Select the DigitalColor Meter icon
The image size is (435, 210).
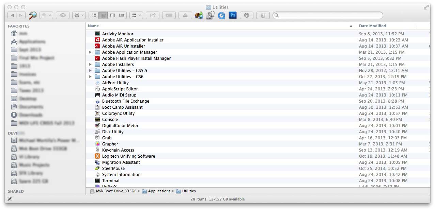coord(97,126)
